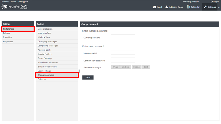Click the Address Book person icon

click(167, 7)
